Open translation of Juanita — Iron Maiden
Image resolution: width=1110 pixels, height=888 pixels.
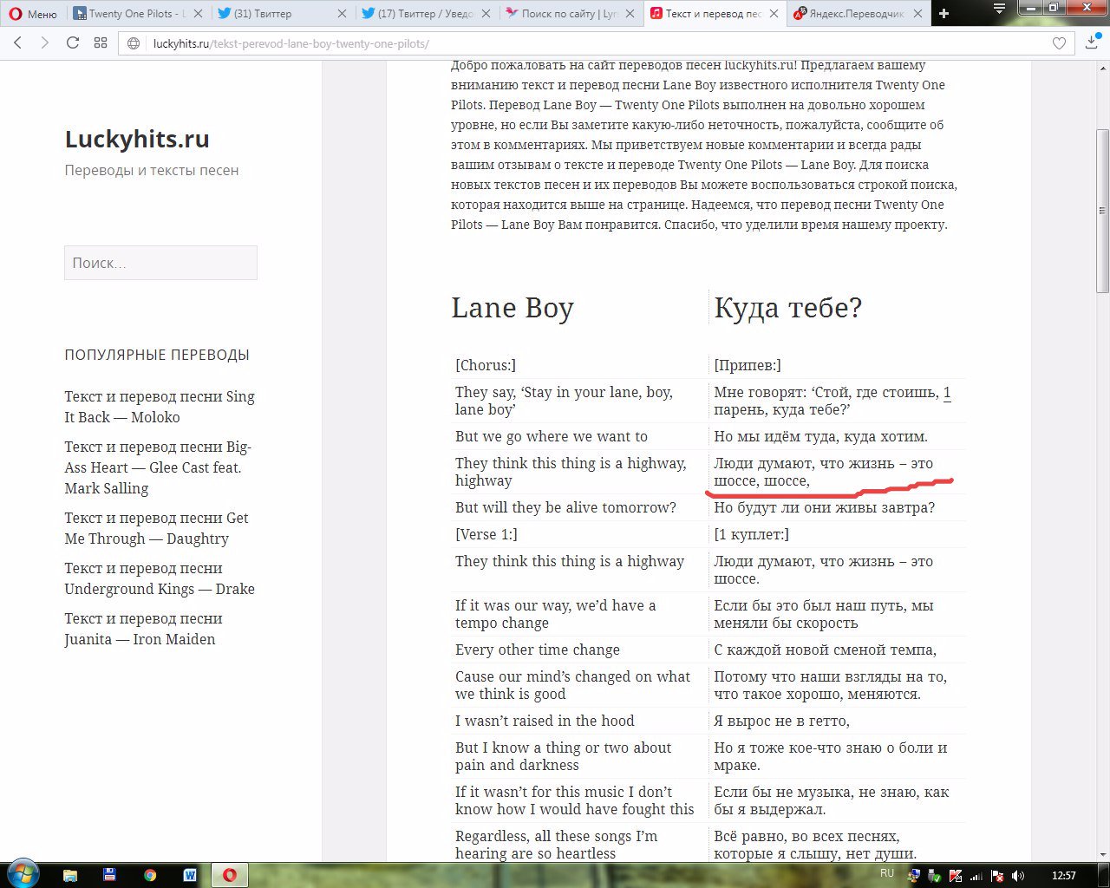pos(143,629)
